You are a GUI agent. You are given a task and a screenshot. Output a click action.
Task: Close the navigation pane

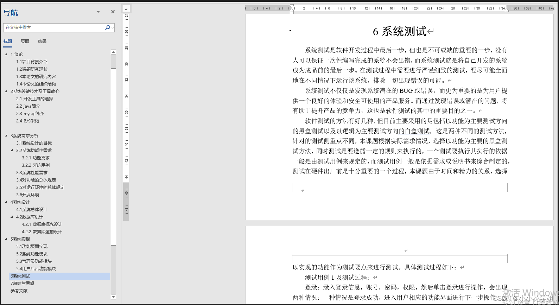click(113, 12)
